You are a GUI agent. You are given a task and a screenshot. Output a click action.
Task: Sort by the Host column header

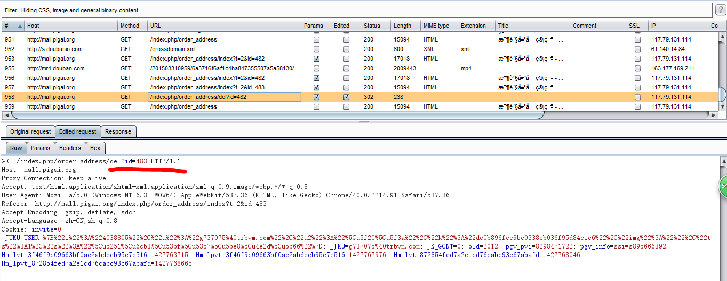pos(71,26)
